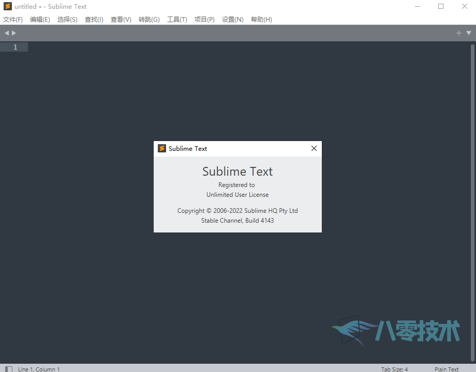This screenshot has height=372, width=476.
Task: Open the 查找(I) menu
Action: point(94,20)
